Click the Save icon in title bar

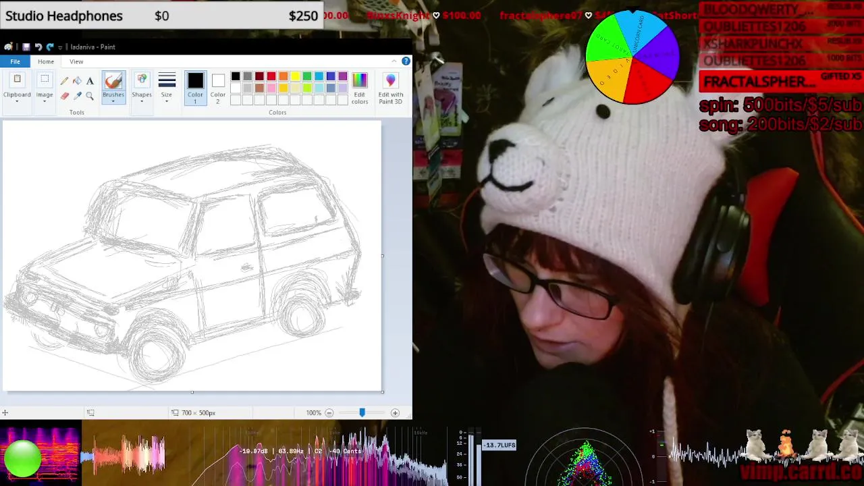tap(26, 47)
